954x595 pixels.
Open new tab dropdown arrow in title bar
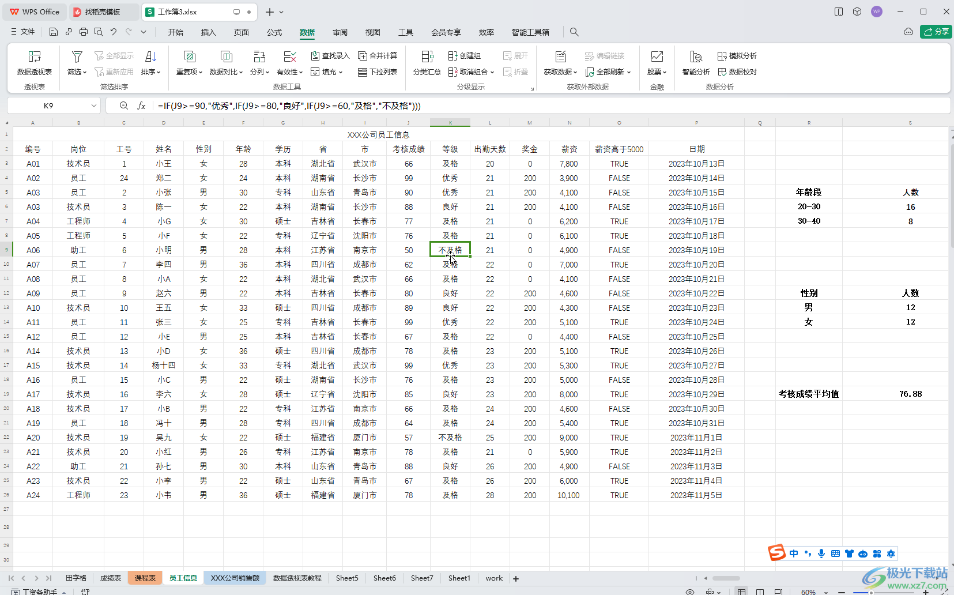[x=281, y=12]
